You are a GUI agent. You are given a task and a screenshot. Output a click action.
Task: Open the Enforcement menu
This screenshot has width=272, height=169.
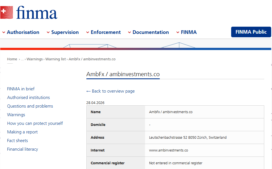pos(106,32)
